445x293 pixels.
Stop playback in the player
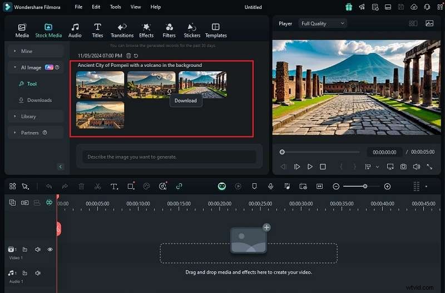point(323,167)
